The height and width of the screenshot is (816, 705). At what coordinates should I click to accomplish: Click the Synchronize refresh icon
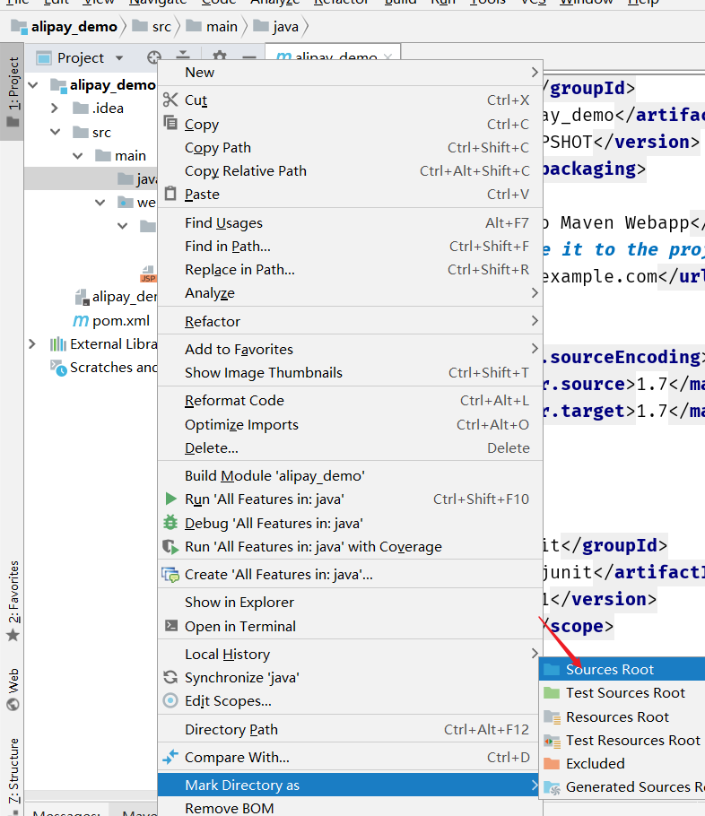pos(170,677)
